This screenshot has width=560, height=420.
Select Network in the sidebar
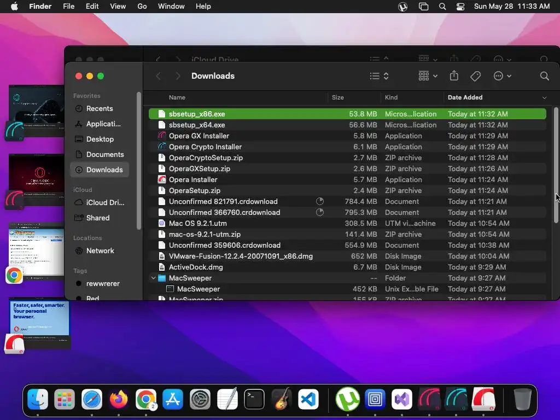(x=100, y=250)
